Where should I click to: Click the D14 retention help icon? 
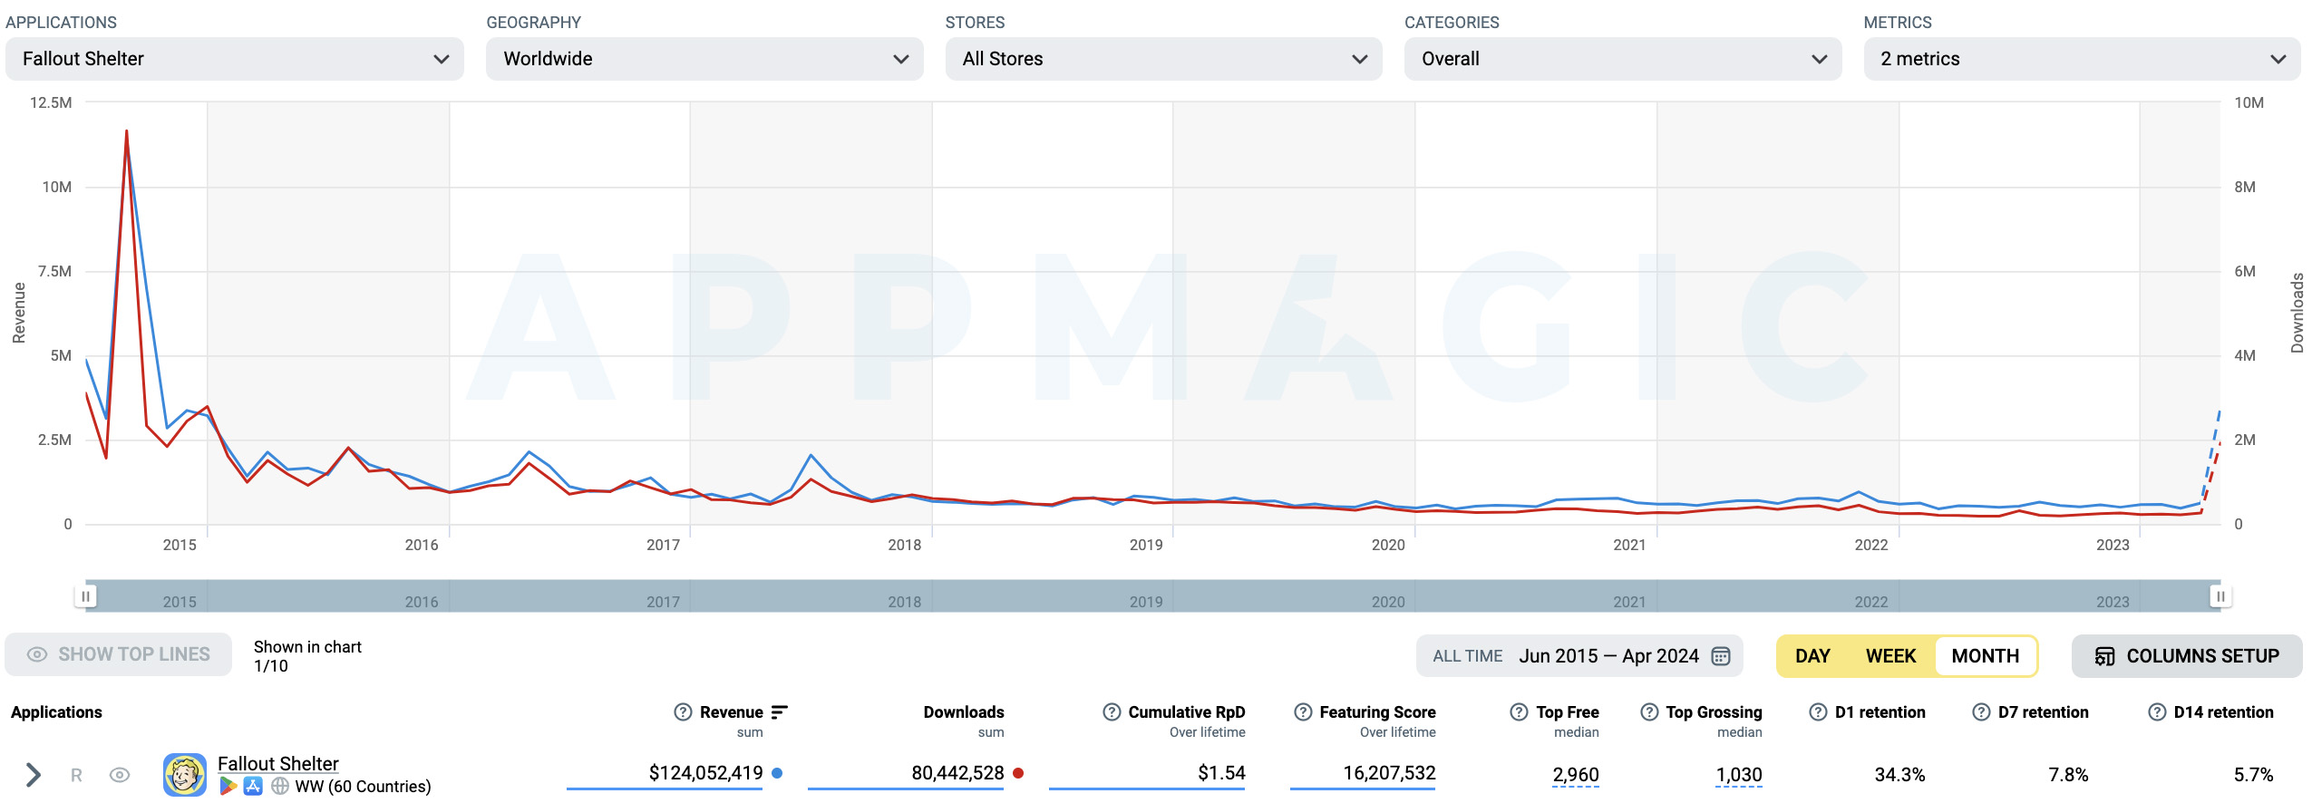2158,712
